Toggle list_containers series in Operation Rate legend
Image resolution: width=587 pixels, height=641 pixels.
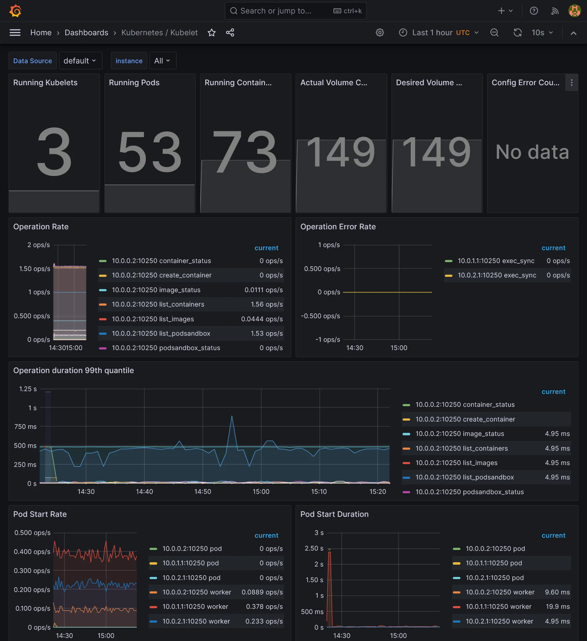pos(158,304)
